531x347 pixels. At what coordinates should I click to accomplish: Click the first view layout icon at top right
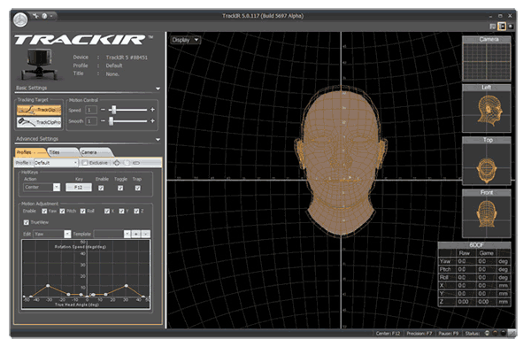(493, 27)
